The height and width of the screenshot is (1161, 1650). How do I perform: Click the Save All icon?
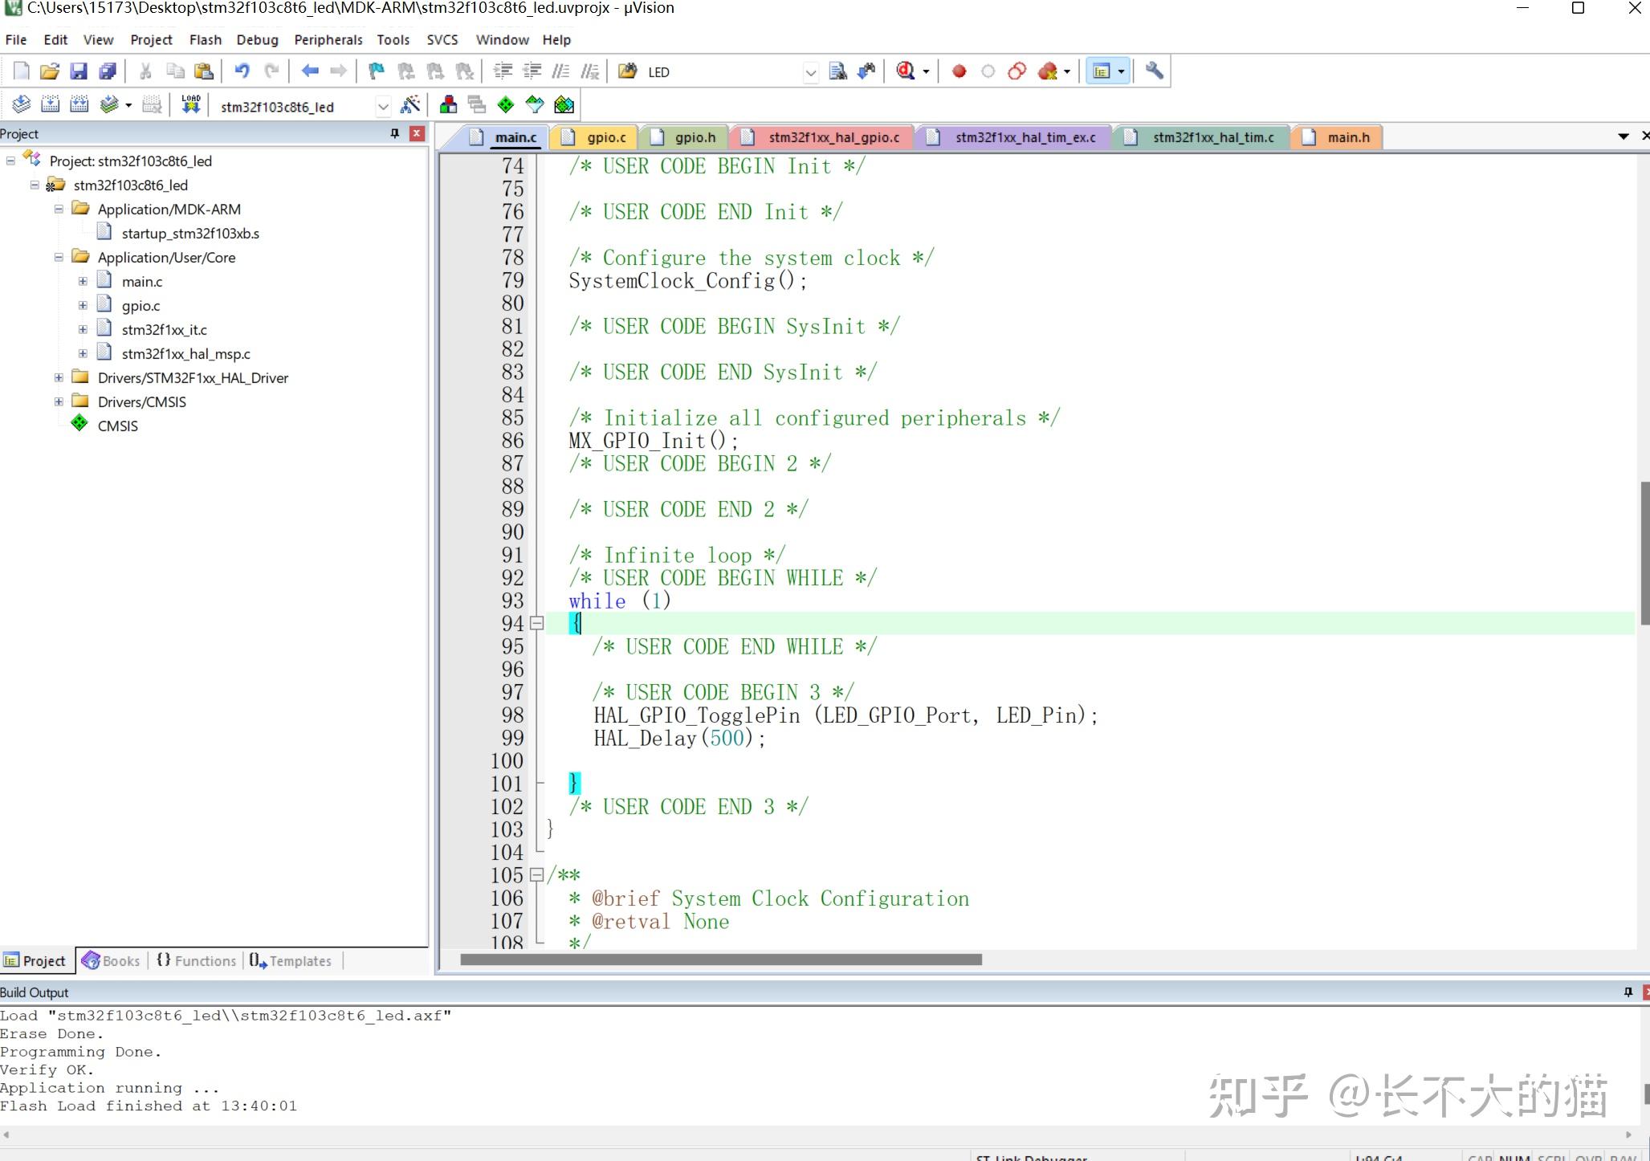[108, 71]
